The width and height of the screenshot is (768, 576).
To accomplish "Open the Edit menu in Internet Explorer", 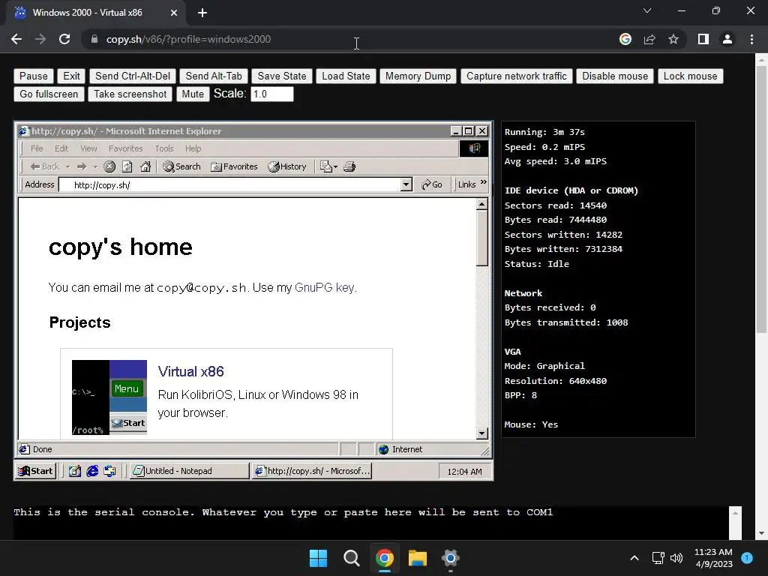I will (61, 148).
